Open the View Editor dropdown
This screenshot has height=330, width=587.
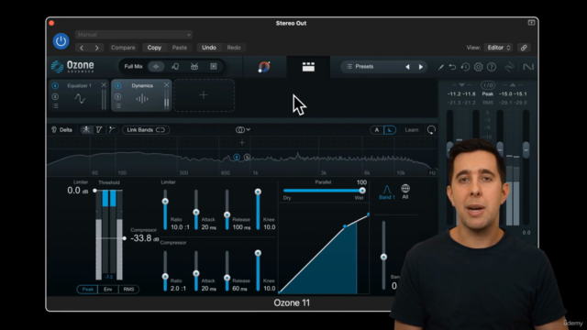point(499,48)
